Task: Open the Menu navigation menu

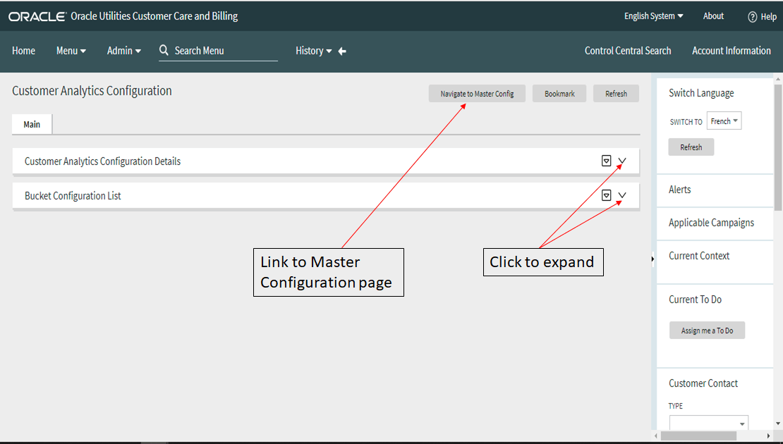Action: [71, 50]
